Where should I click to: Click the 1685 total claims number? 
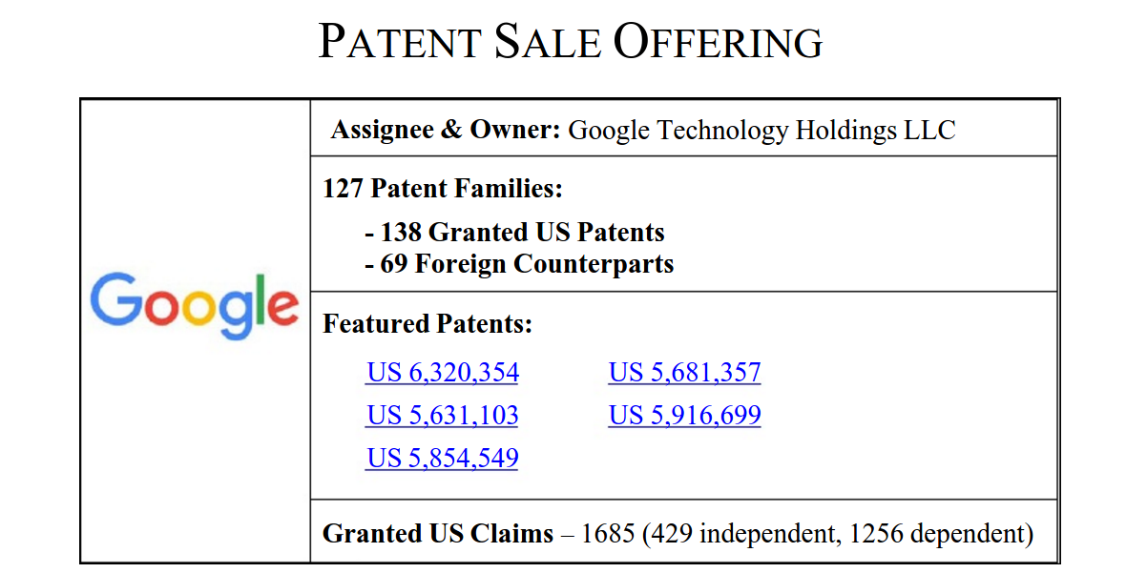click(x=607, y=533)
